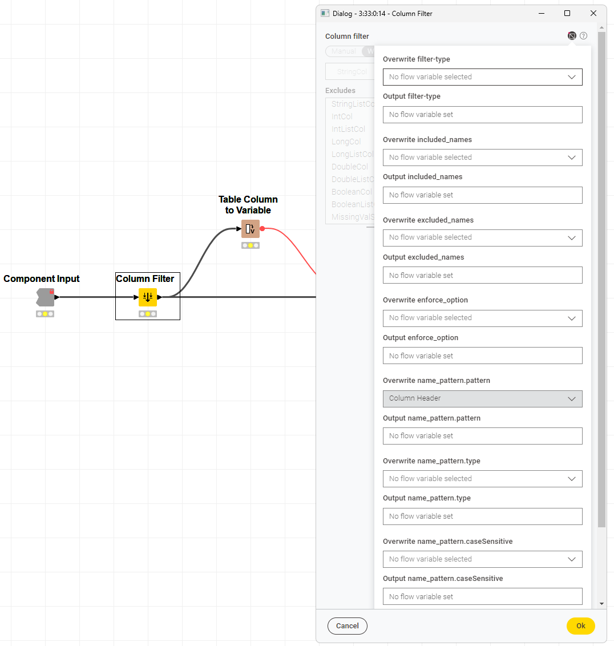Open Overwrite filter-type dropdown
This screenshot has width=614, height=646.
click(x=483, y=77)
